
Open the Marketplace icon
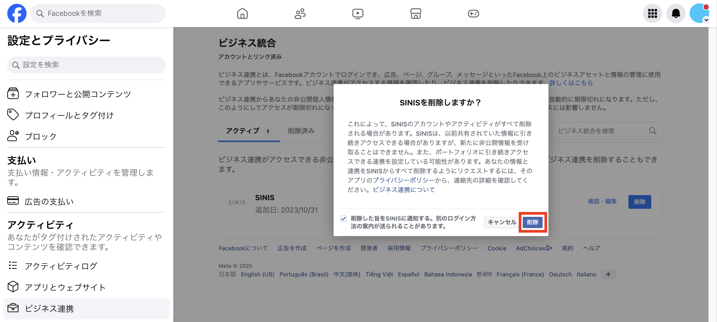click(415, 13)
